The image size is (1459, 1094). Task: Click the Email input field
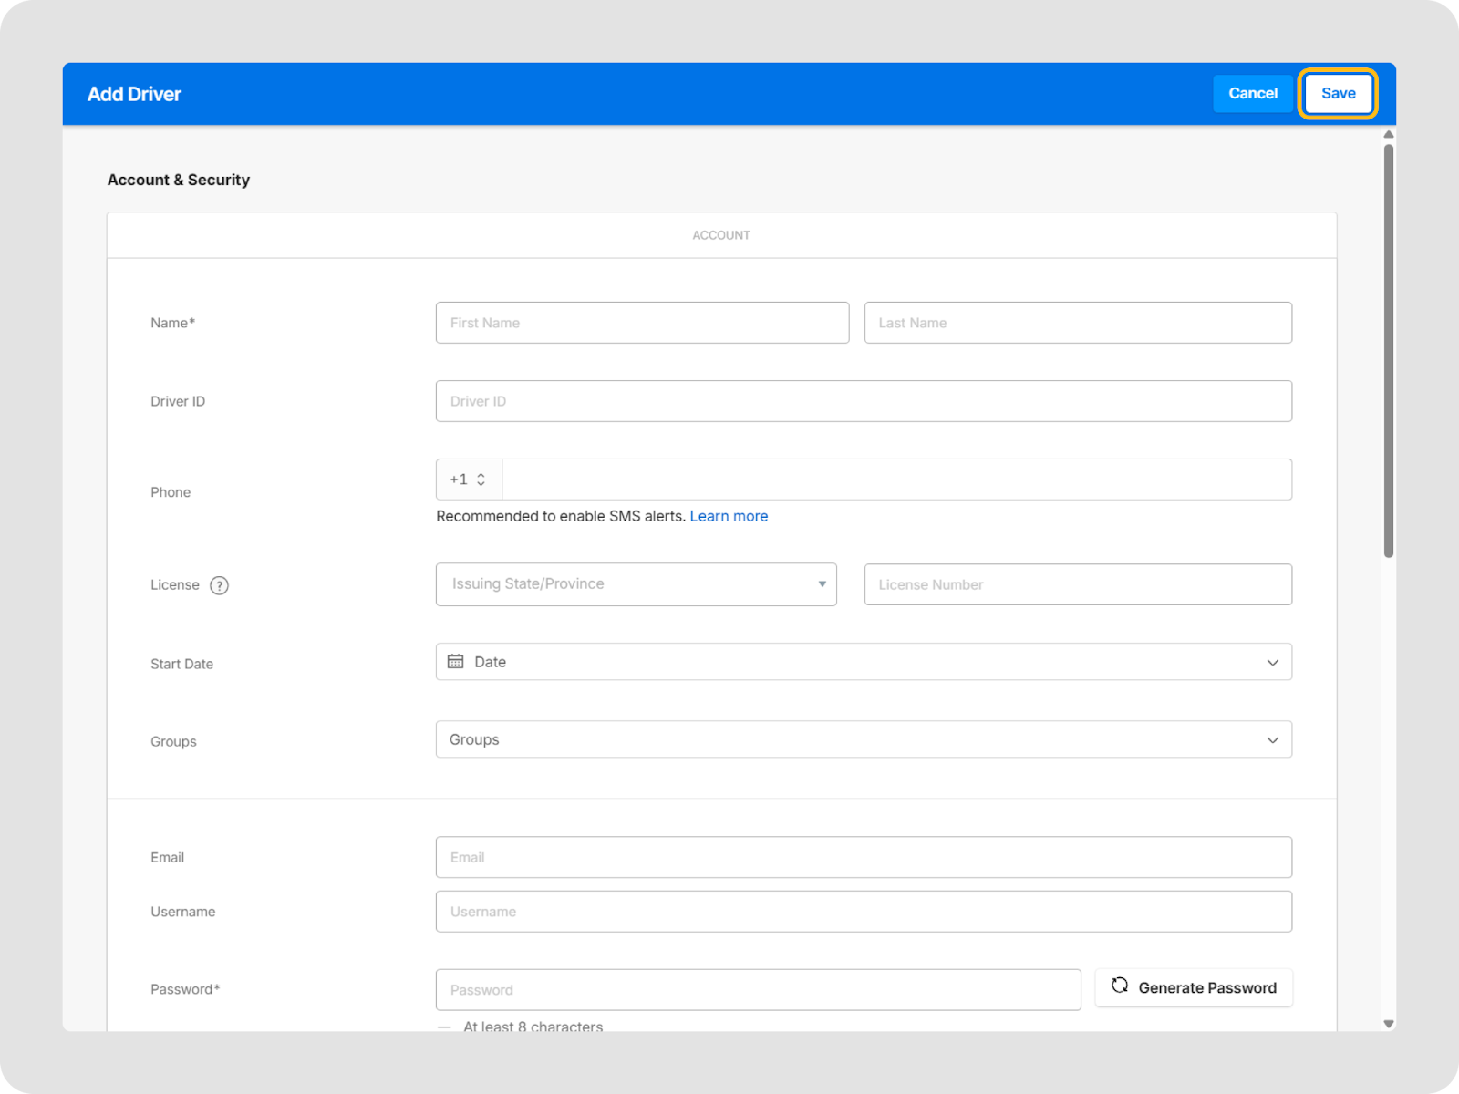coord(863,857)
